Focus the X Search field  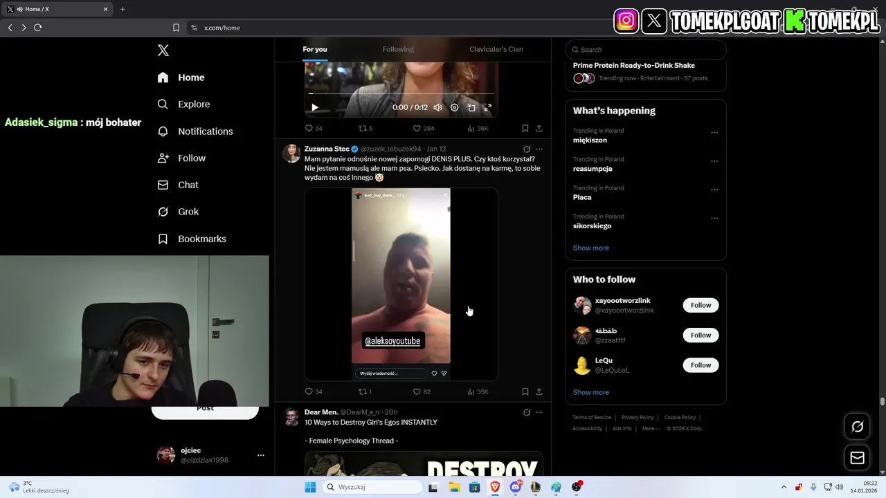coord(646,50)
